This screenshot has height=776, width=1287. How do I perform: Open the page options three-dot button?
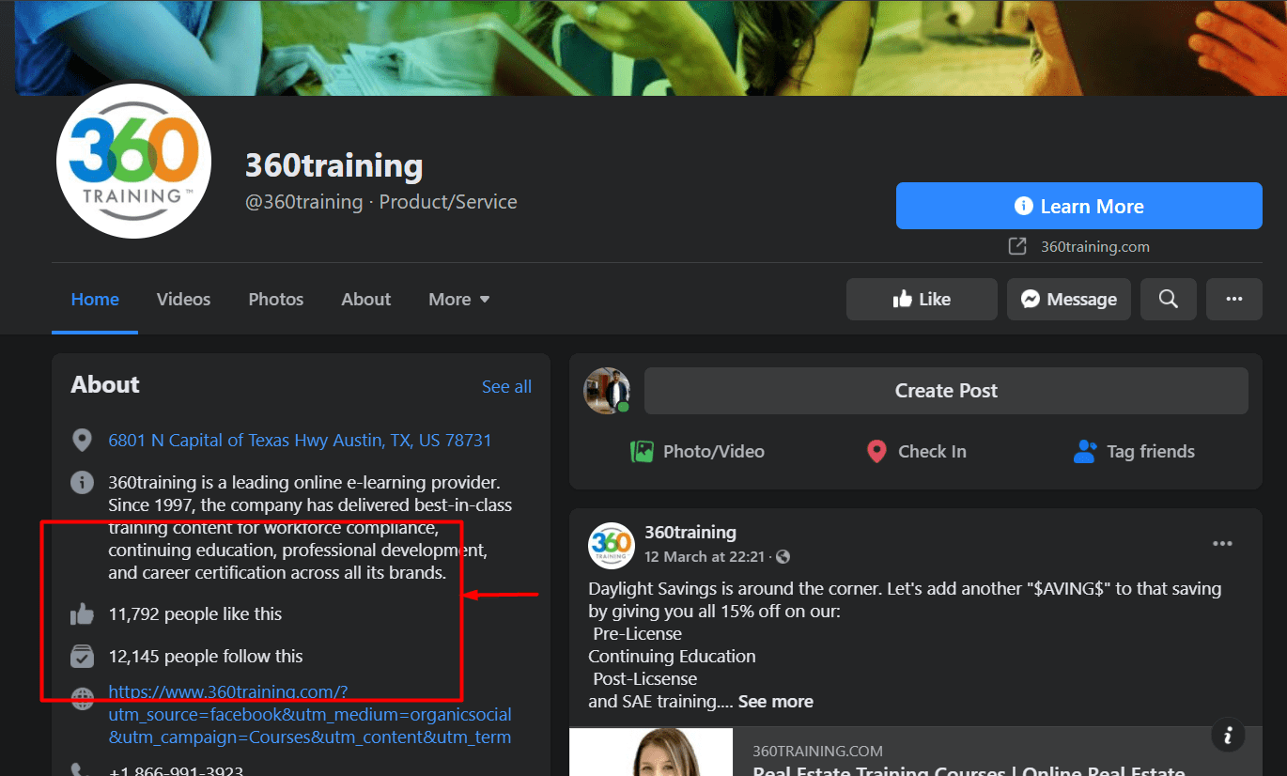coord(1234,299)
